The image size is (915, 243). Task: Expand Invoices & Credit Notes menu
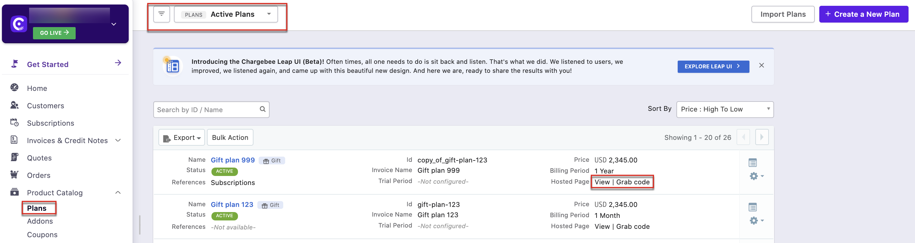click(x=118, y=140)
